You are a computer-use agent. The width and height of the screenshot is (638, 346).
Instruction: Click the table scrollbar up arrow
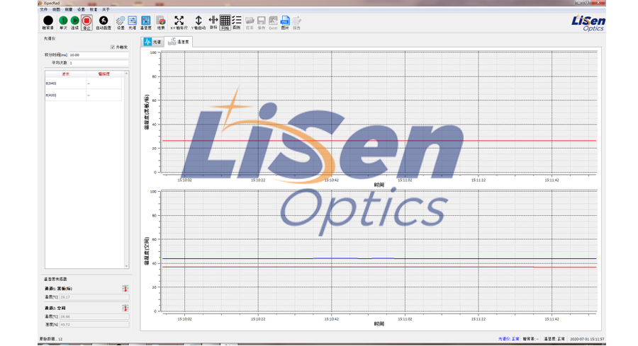127,74
